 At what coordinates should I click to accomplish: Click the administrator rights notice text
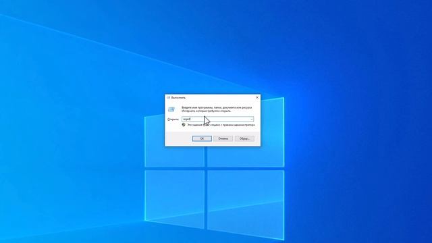(221, 125)
